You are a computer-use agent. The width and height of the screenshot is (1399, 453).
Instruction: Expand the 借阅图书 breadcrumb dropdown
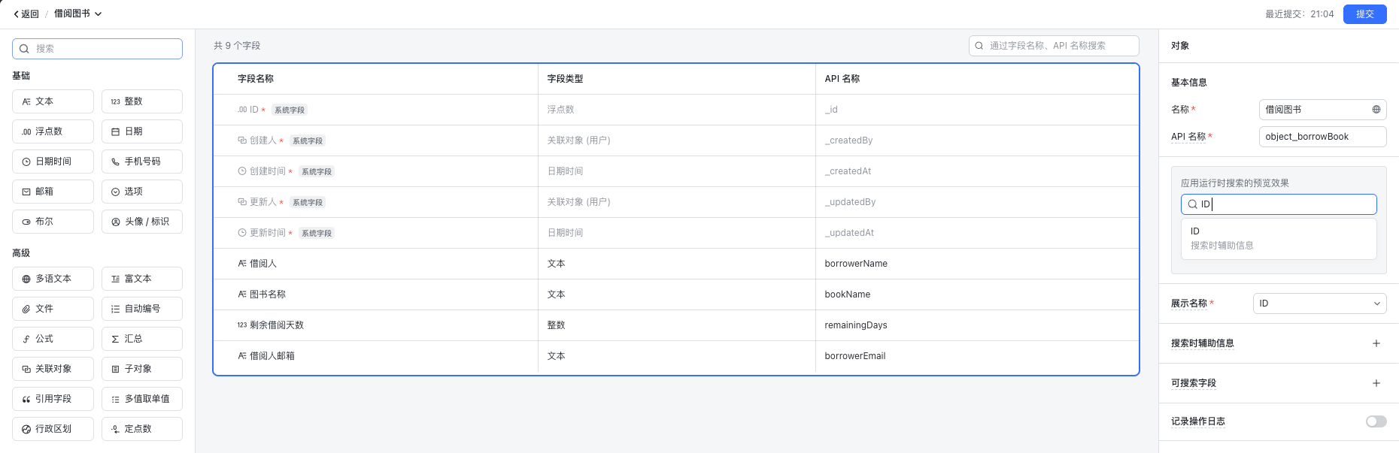78,14
